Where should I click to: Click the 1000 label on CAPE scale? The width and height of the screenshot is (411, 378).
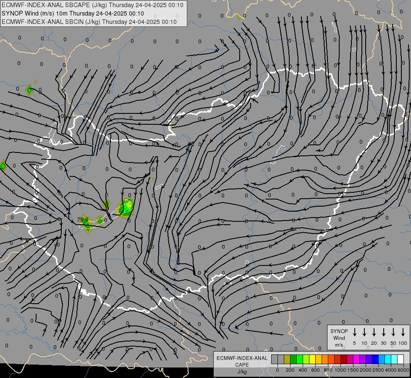340,370
